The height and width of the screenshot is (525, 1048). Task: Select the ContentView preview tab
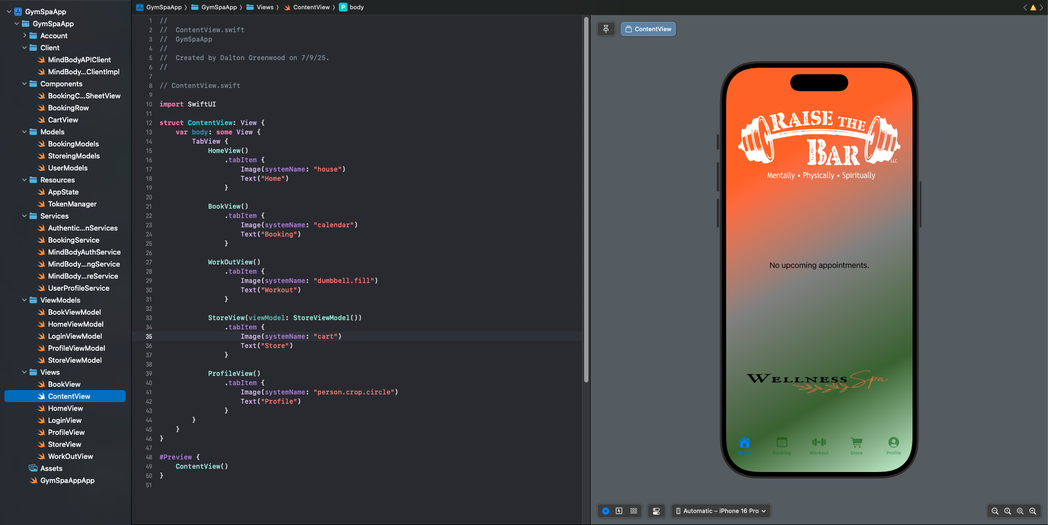pos(648,29)
